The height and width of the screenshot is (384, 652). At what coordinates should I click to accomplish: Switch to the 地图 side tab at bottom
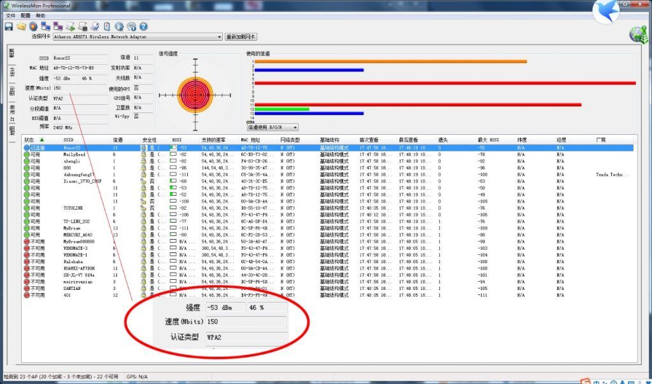click(x=12, y=130)
